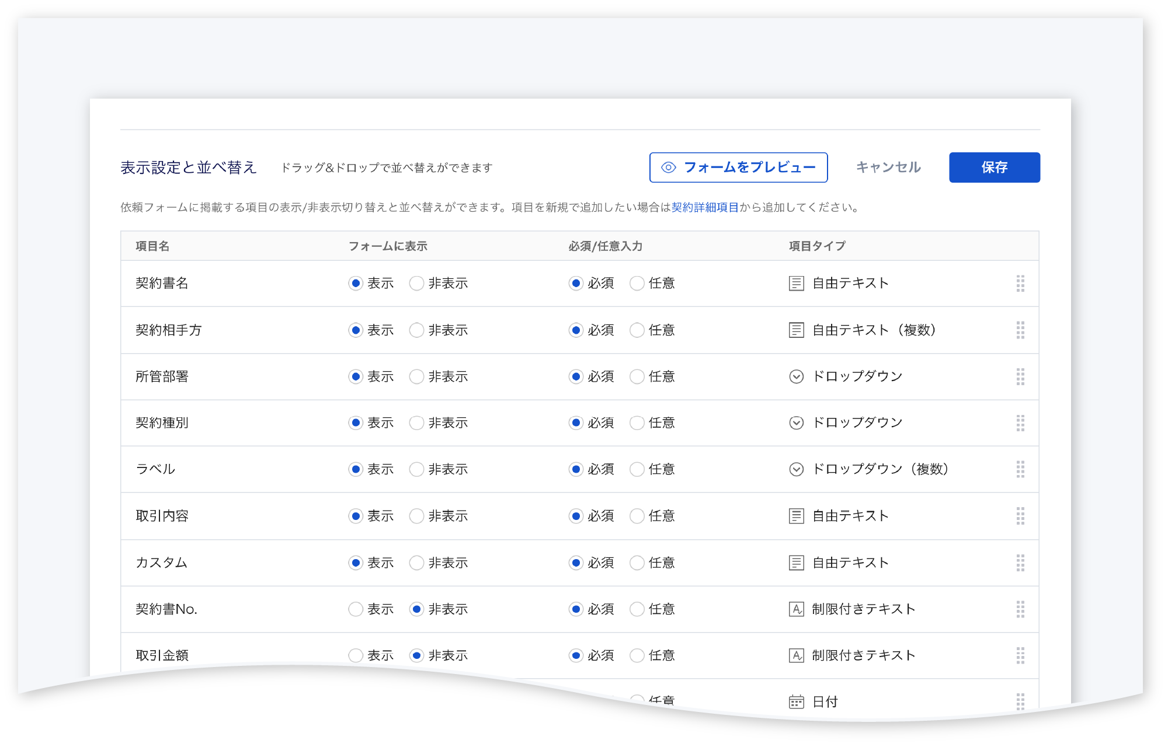Click dropdown type icon in 契約種別 row

(797, 423)
